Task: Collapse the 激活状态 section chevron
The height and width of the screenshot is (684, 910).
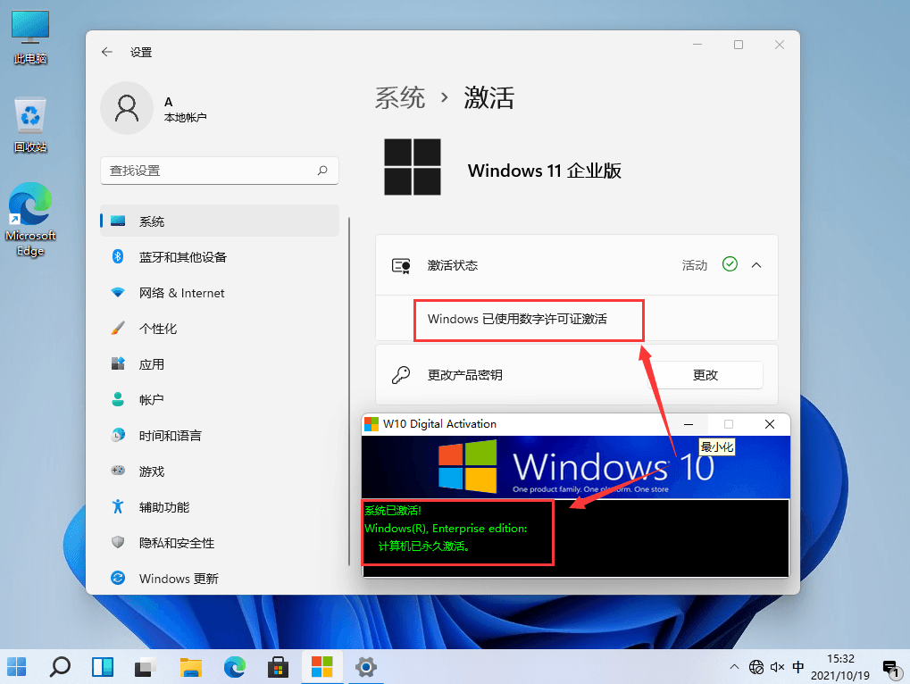Action: pyautogui.click(x=756, y=265)
